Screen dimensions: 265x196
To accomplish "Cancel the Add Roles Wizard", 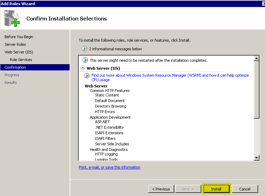I will point(245,189).
